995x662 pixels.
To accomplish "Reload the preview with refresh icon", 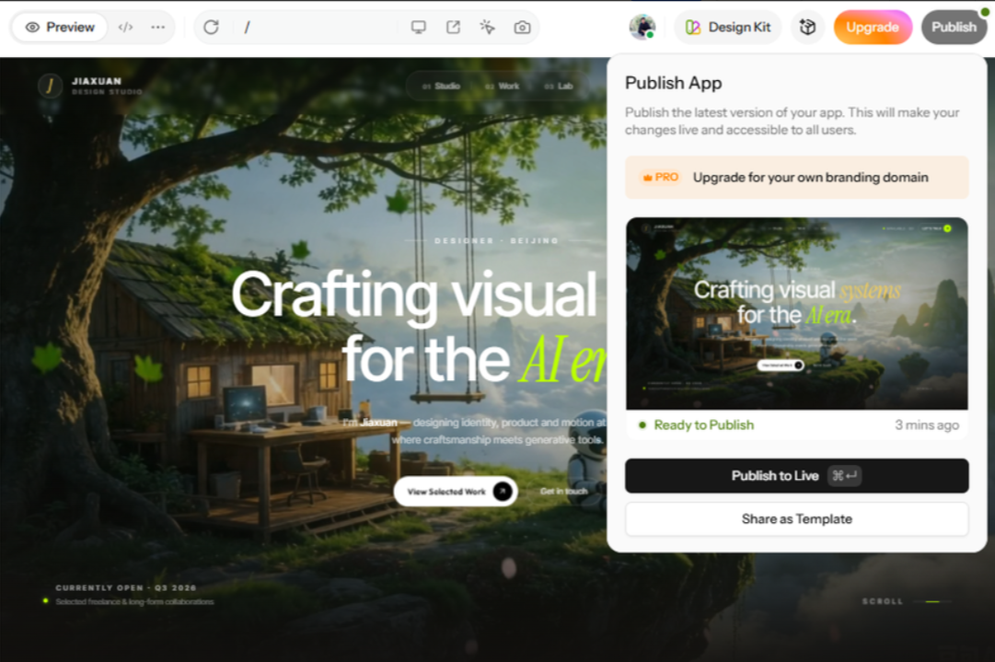I will point(212,28).
